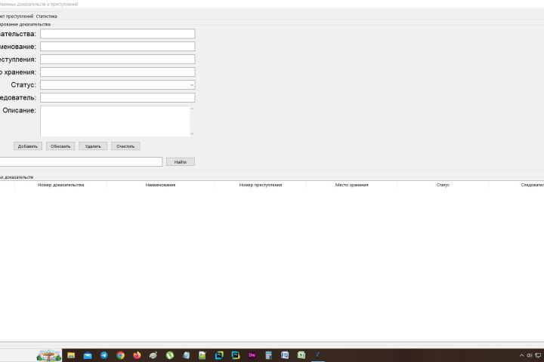Focus the search box beside Найти
544x362 pixels.
pos(81,162)
